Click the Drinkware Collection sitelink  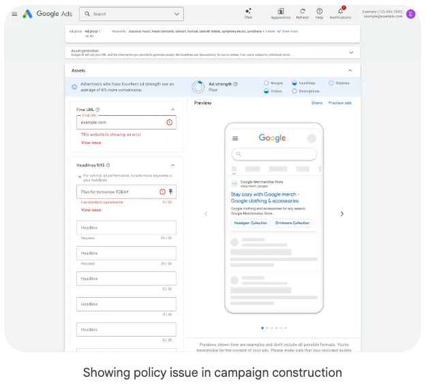click(x=292, y=223)
